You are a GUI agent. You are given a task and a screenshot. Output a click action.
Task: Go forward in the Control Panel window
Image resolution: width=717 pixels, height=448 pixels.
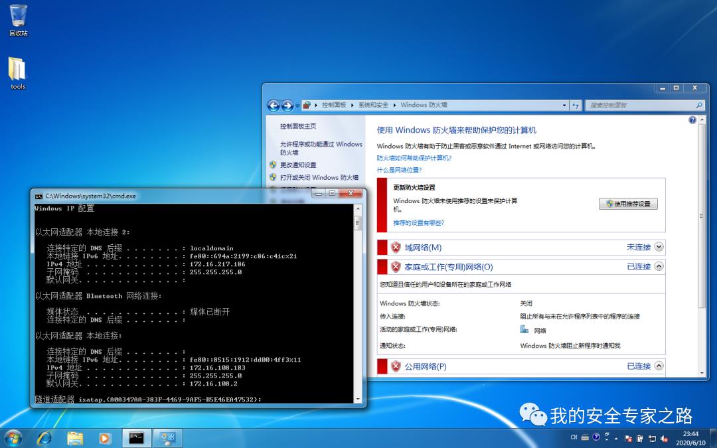point(287,106)
